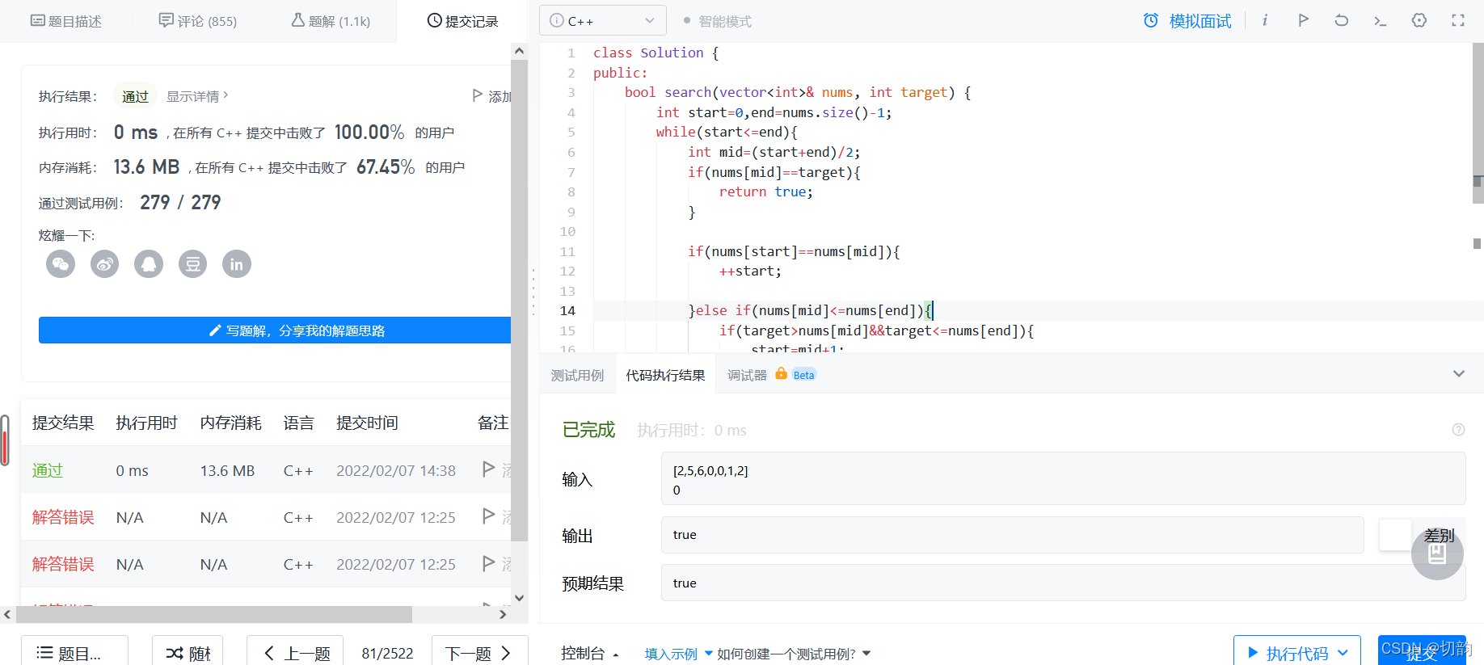1484x665 pixels.
Task: Click input field showing [2,5,6,0,0,1,2]
Action: click(x=1063, y=478)
